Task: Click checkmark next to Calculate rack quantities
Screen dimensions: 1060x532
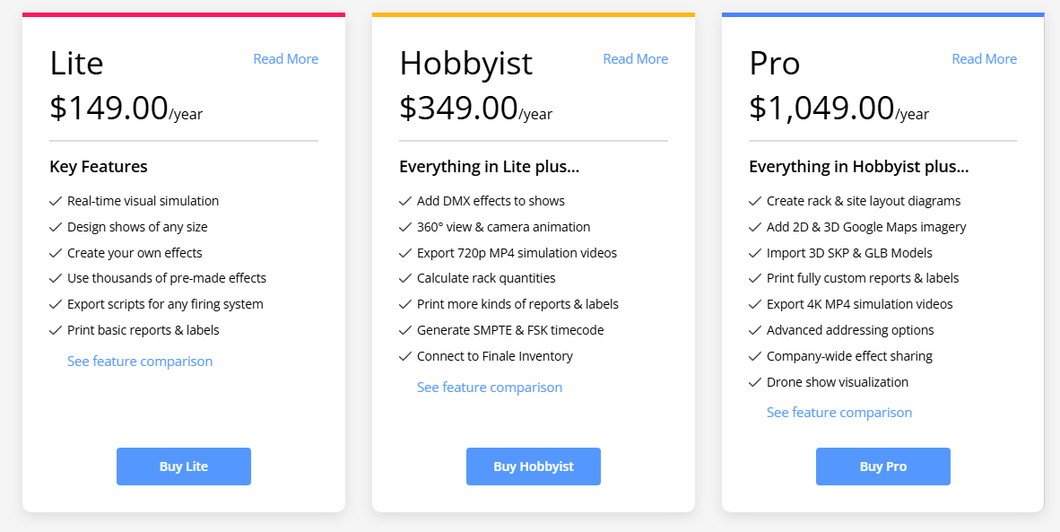Action: point(405,279)
